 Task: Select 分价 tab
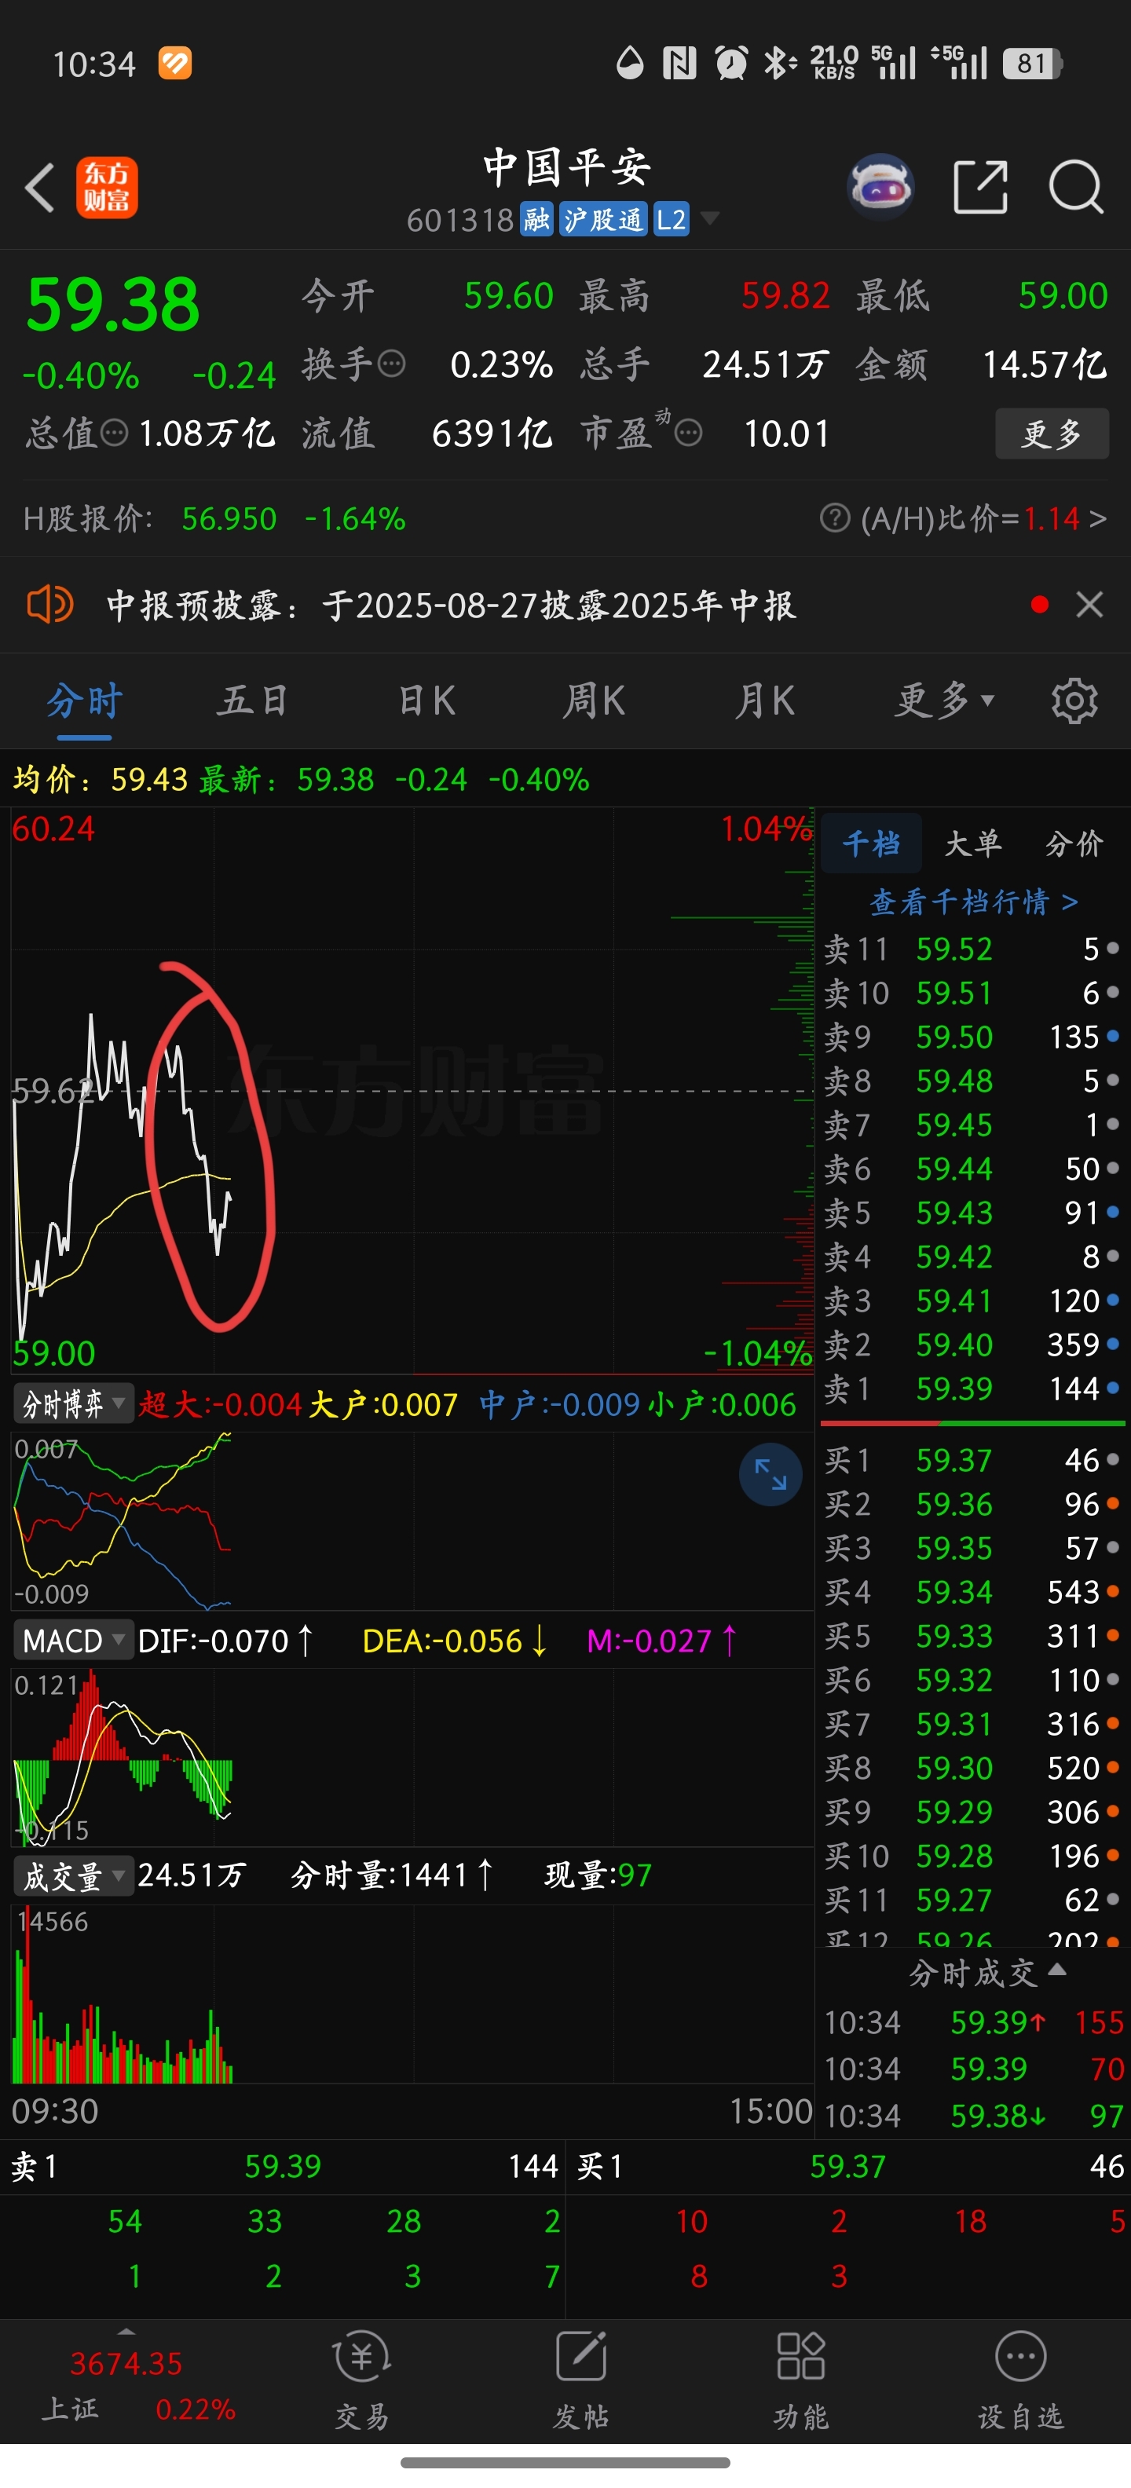1074,843
